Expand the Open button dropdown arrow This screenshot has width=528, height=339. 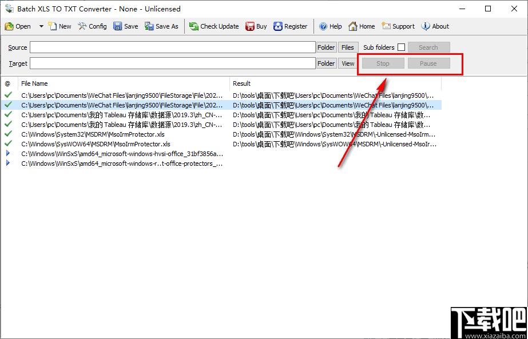click(x=41, y=26)
